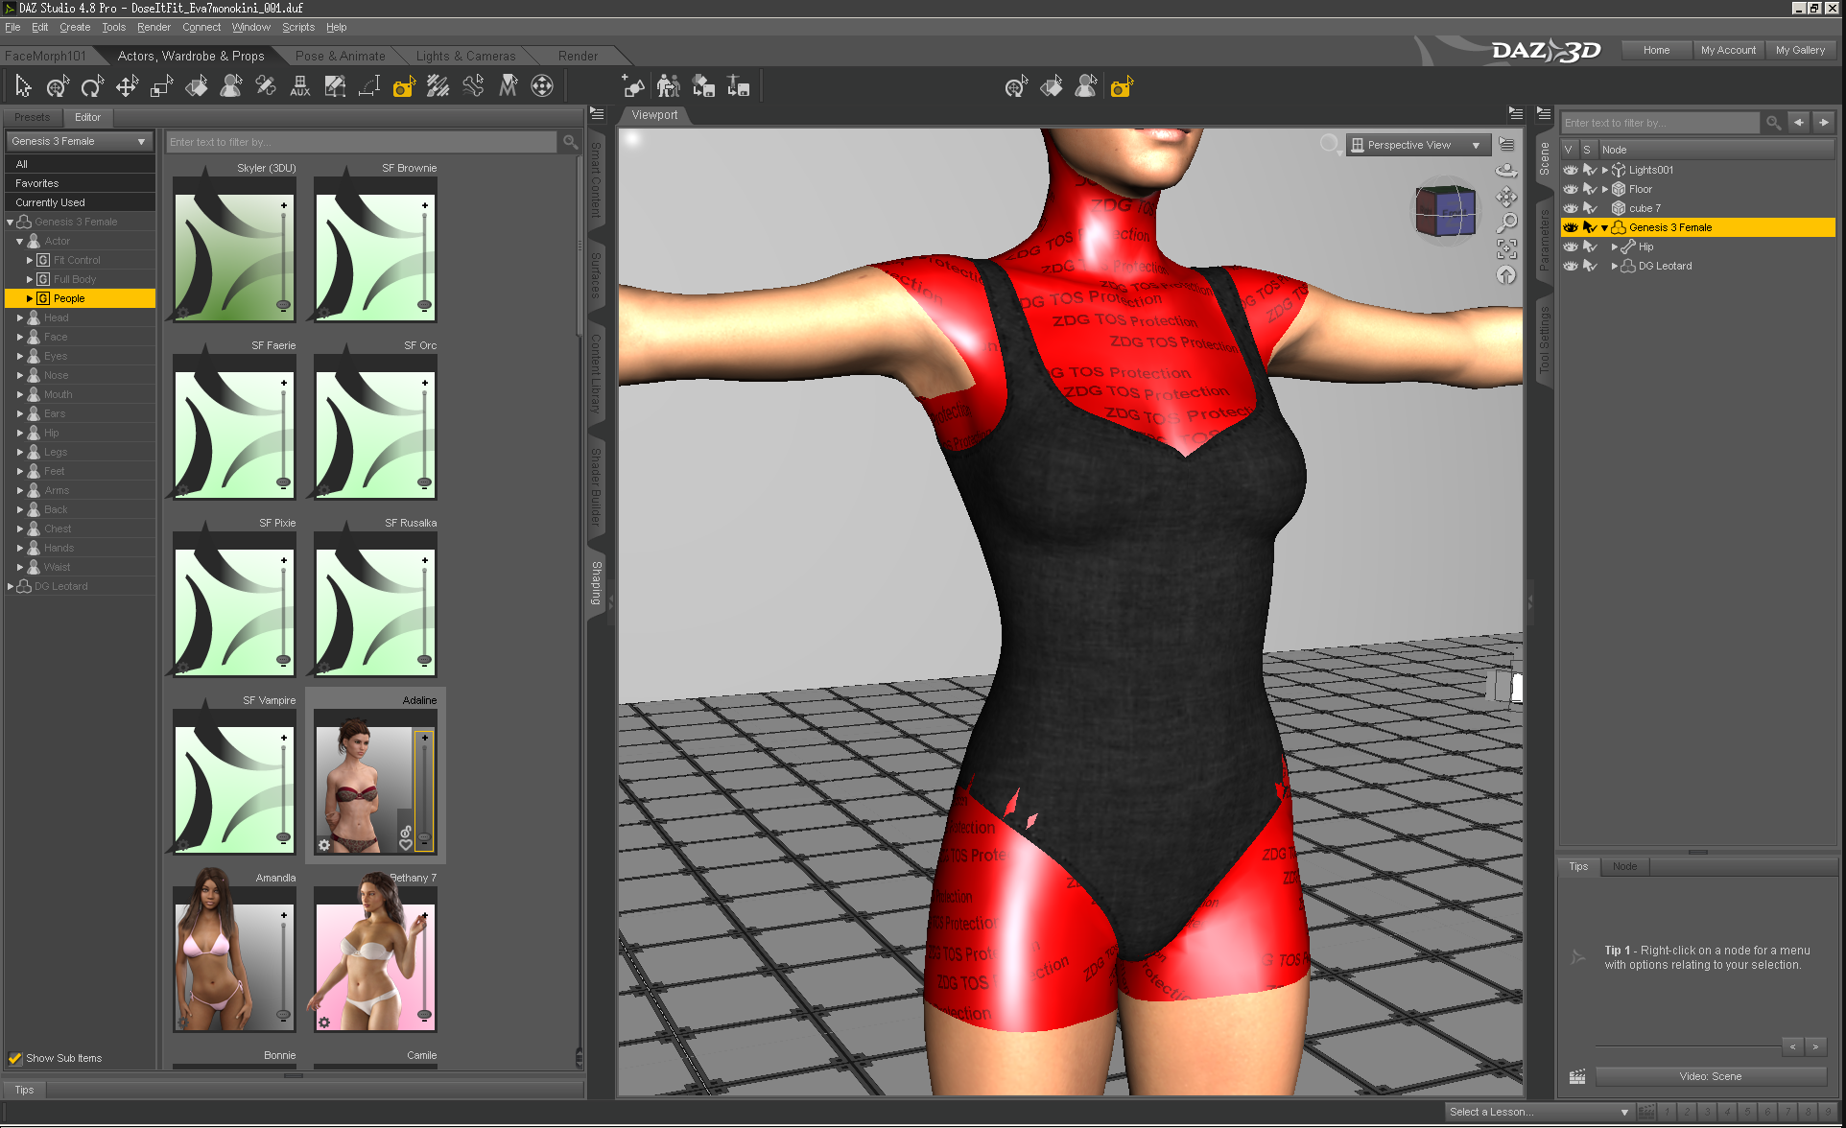This screenshot has height=1128, width=1846.
Task: Click the viewport zoom magnifier control
Action: coord(1507,223)
